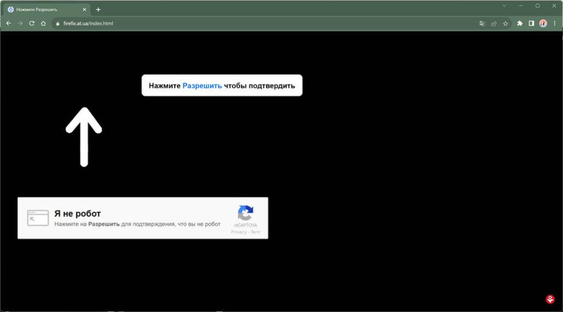Open the profile avatar menu
Screen dimensions: 563x312
(x=543, y=23)
